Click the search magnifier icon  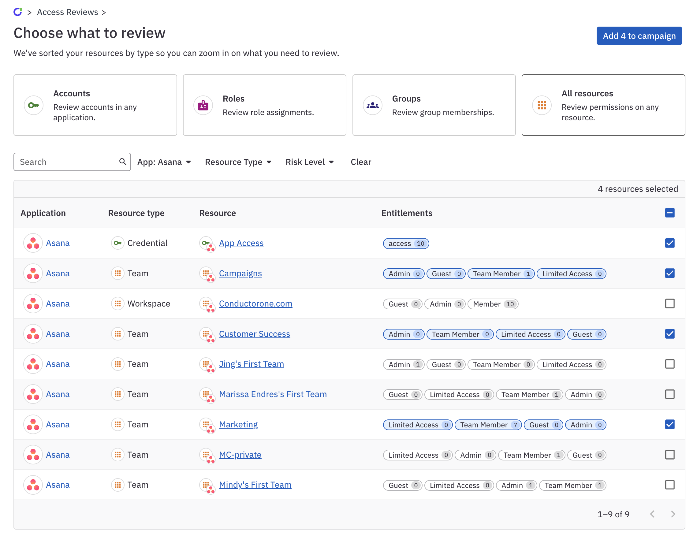122,162
